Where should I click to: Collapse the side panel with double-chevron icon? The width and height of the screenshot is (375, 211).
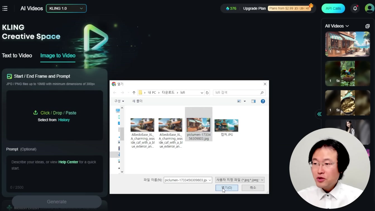pyautogui.click(x=319, y=114)
